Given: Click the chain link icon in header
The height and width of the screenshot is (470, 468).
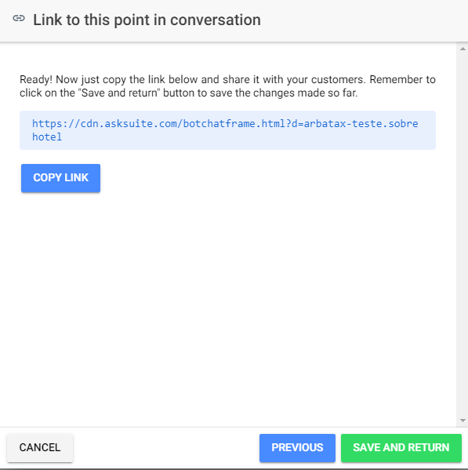Looking at the screenshot, I should 19,19.
